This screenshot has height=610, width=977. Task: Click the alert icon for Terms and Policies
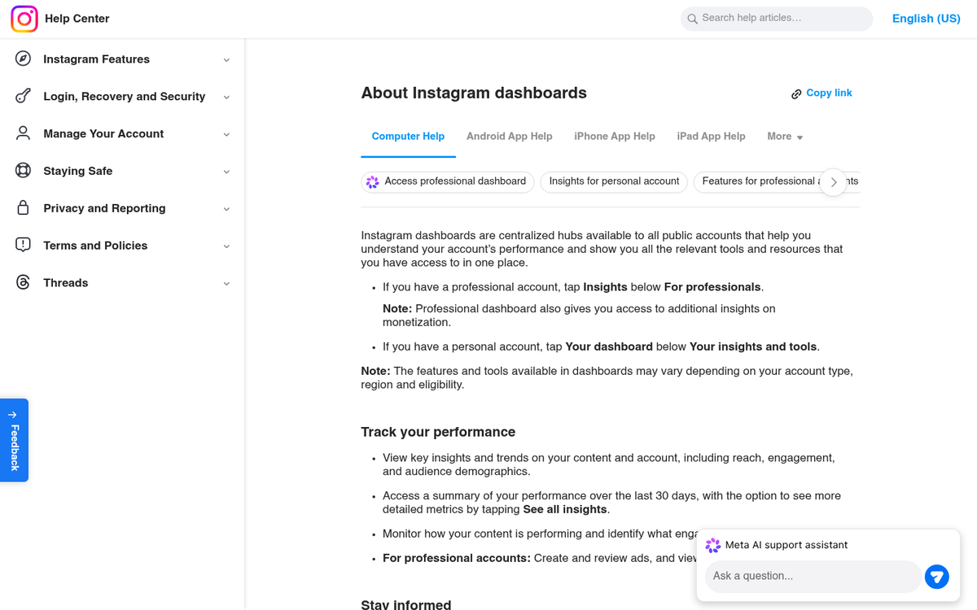[24, 246]
